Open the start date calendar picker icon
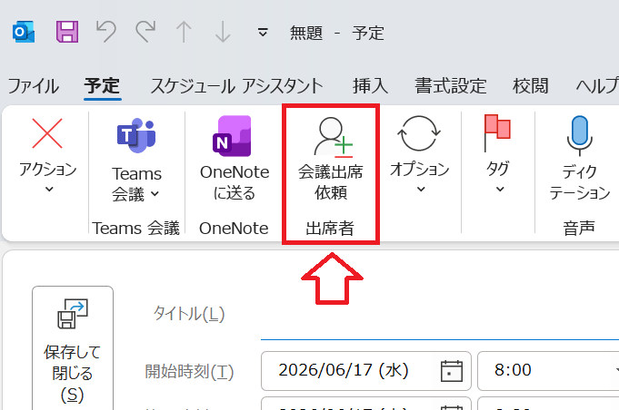 [452, 371]
